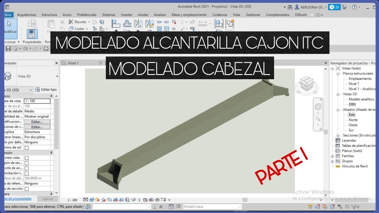Image resolution: width=379 pixels, height=213 pixels.
Task: Click the Undo arrow icon
Action: [x=25, y=49]
